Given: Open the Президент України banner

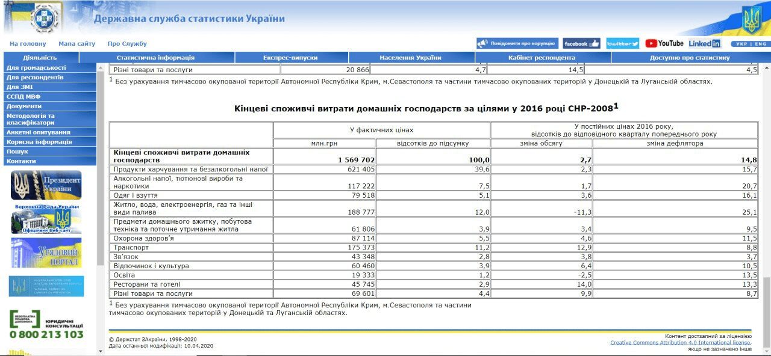Looking at the screenshot, I should tap(46, 185).
